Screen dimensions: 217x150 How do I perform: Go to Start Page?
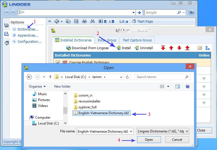click(x=143, y=21)
